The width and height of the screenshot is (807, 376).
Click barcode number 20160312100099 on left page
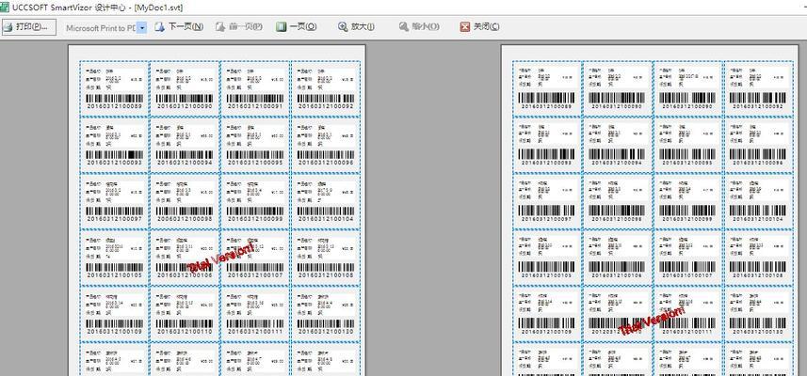coord(255,219)
